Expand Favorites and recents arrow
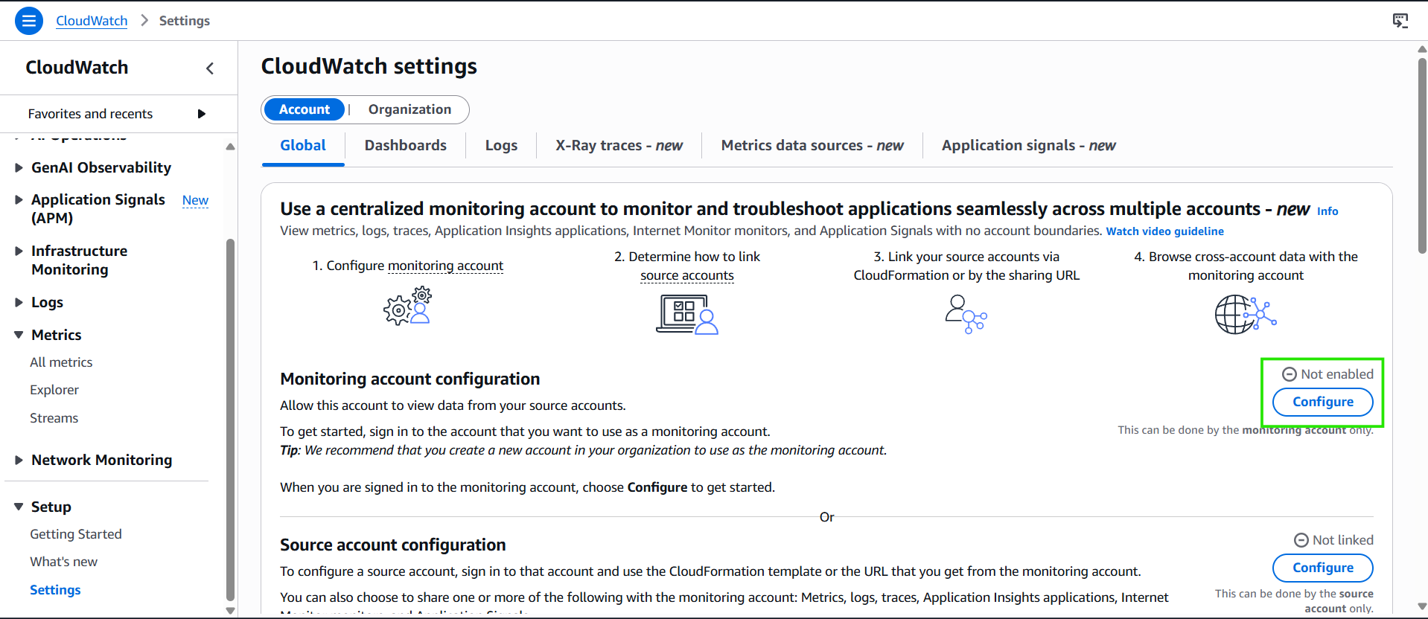The width and height of the screenshot is (1428, 619). (x=201, y=114)
